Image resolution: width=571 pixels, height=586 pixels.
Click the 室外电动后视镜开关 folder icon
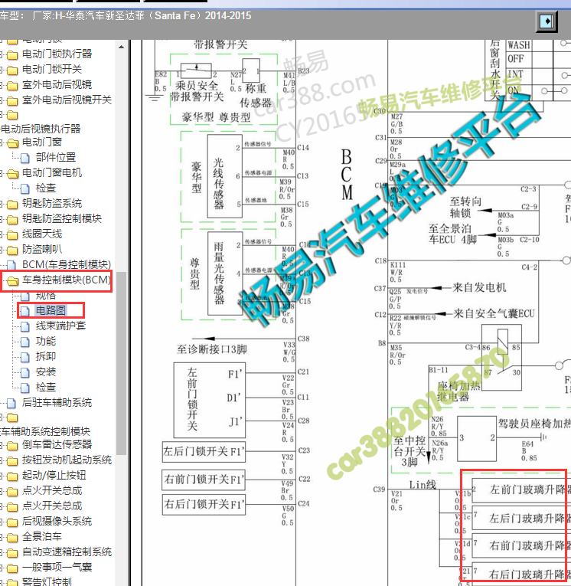coord(12,100)
